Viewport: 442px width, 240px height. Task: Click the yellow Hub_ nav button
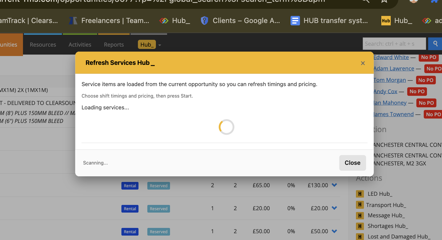point(147,45)
